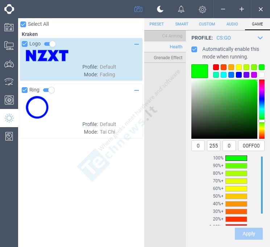Select the Health mode
Screen dimensions: 270x247
(x=165, y=47)
